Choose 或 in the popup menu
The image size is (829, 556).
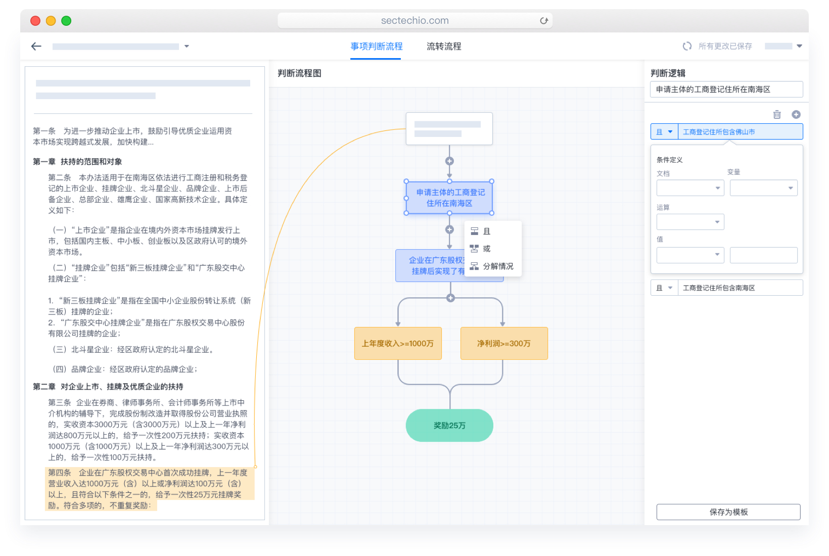point(486,249)
